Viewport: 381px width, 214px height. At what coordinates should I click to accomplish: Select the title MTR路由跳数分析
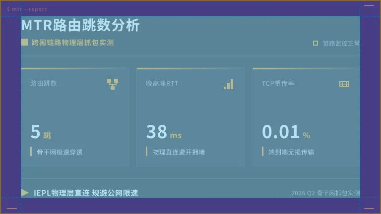pos(80,25)
